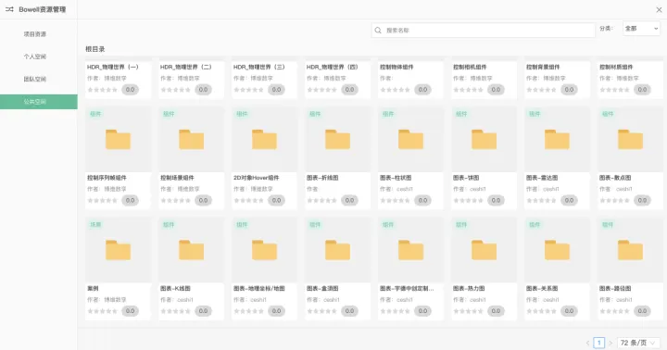Click the author line of 图表-关系图
The image size is (667, 350).
click(x=543, y=299)
